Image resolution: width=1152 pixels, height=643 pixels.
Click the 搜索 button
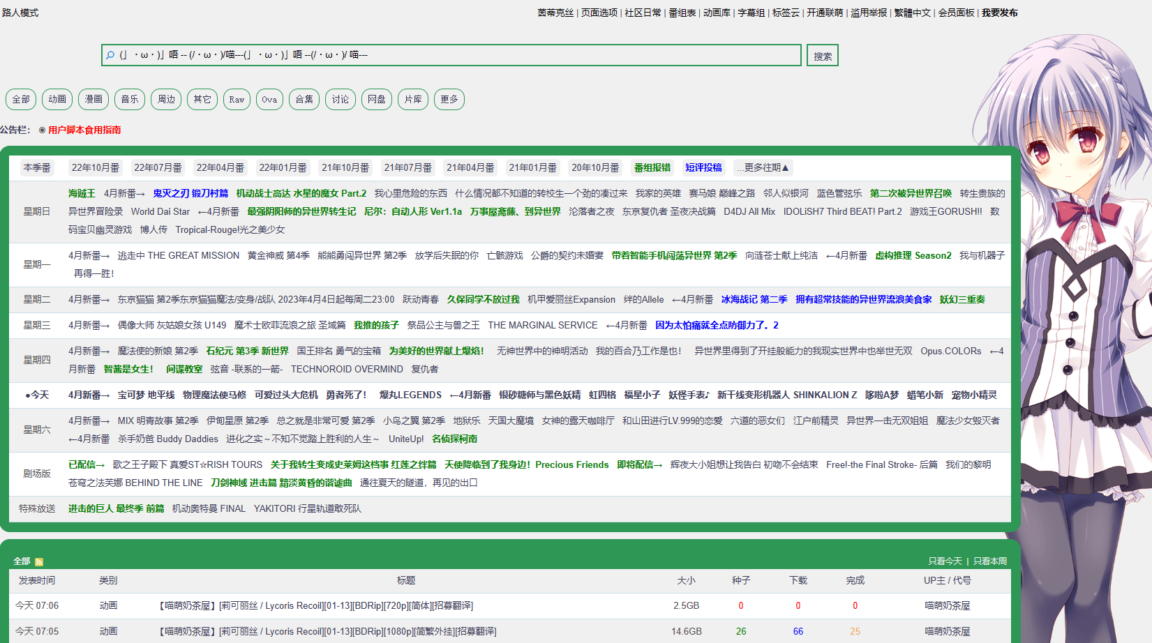tap(823, 56)
